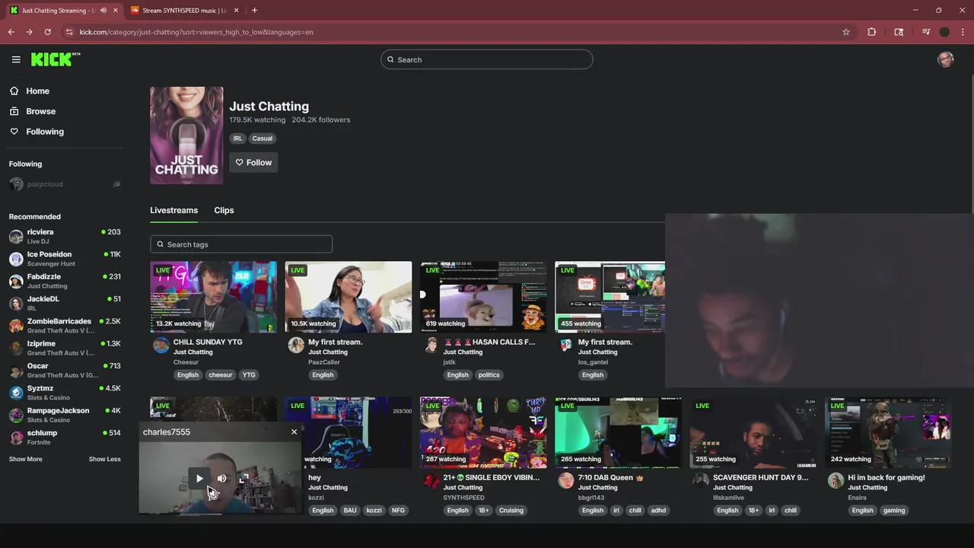This screenshot has height=548, width=974.
Task: Click the gaming tag under Enaira
Action: [x=894, y=510]
